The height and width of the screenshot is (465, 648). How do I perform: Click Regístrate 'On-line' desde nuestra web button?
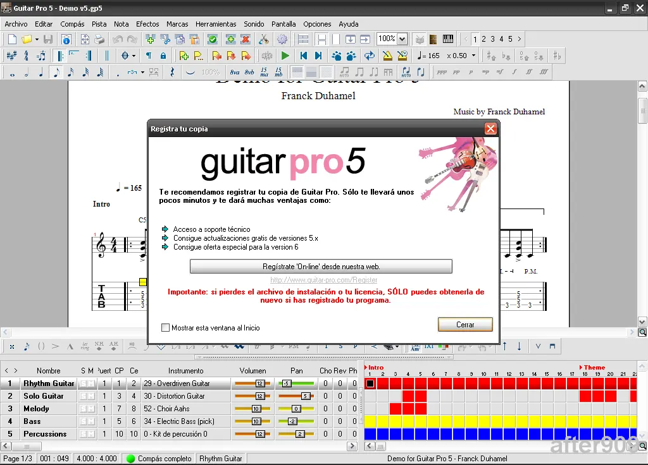coord(321,267)
